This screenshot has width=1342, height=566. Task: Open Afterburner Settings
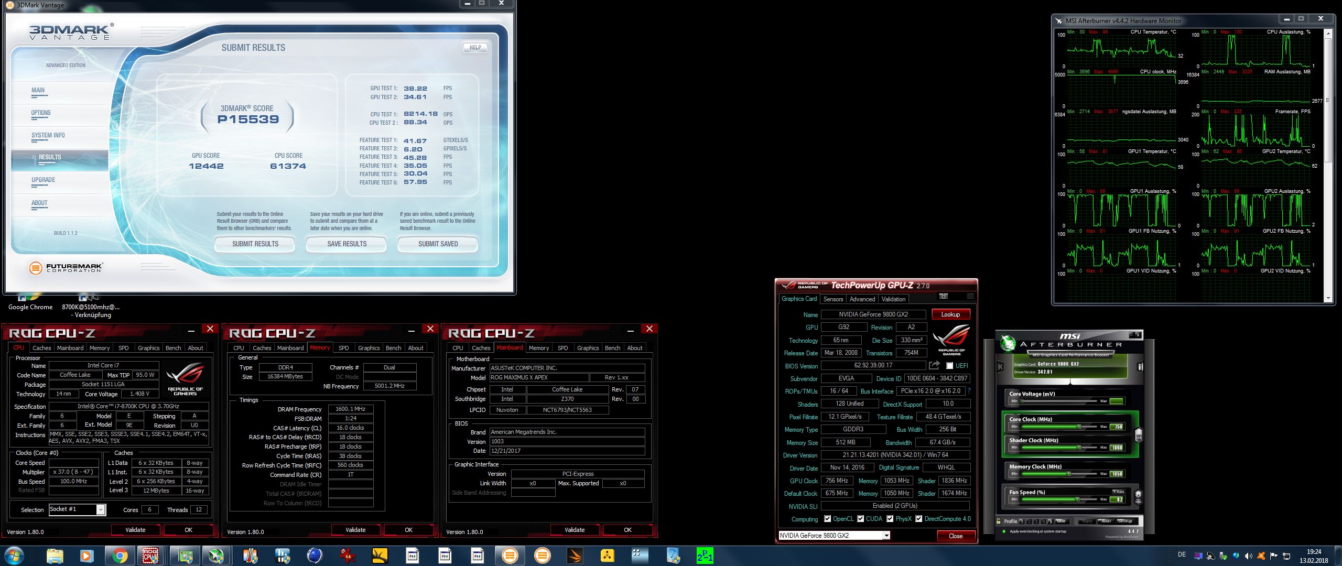tap(1125, 521)
